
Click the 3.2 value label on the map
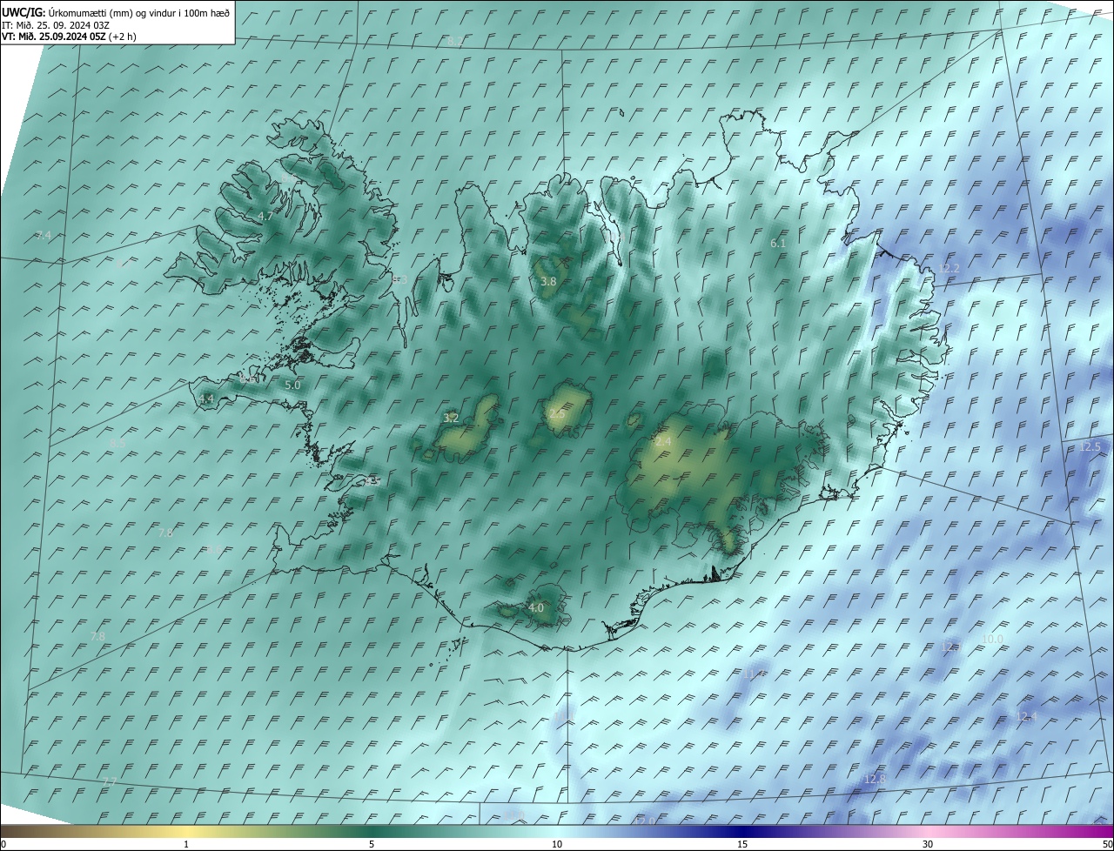(451, 419)
